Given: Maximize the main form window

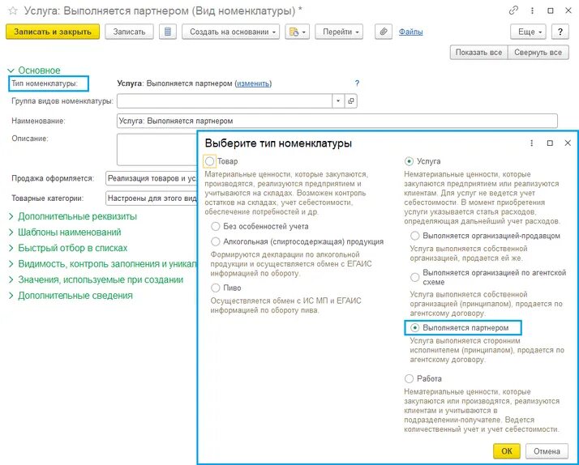Looking at the screenshot, I should click(x=550, y=11).
